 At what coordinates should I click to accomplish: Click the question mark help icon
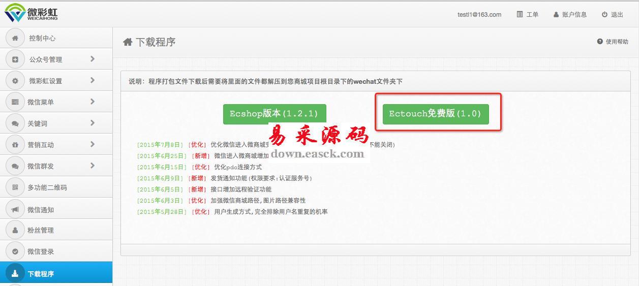pos(600,42)
